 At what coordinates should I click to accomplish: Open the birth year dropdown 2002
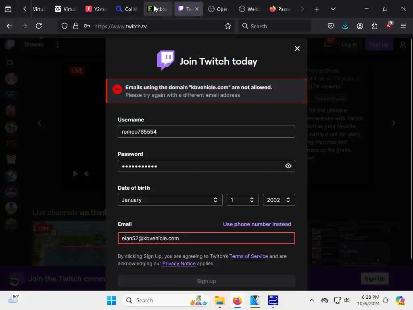pyautogui.click(x=279, y=200)
